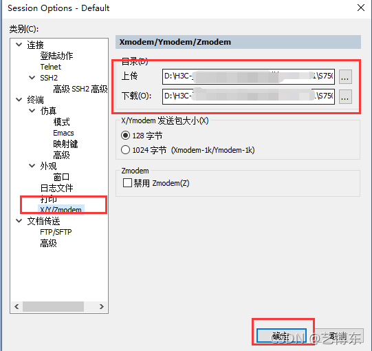Click the 下载 directory path field

(x=248, y=96)
